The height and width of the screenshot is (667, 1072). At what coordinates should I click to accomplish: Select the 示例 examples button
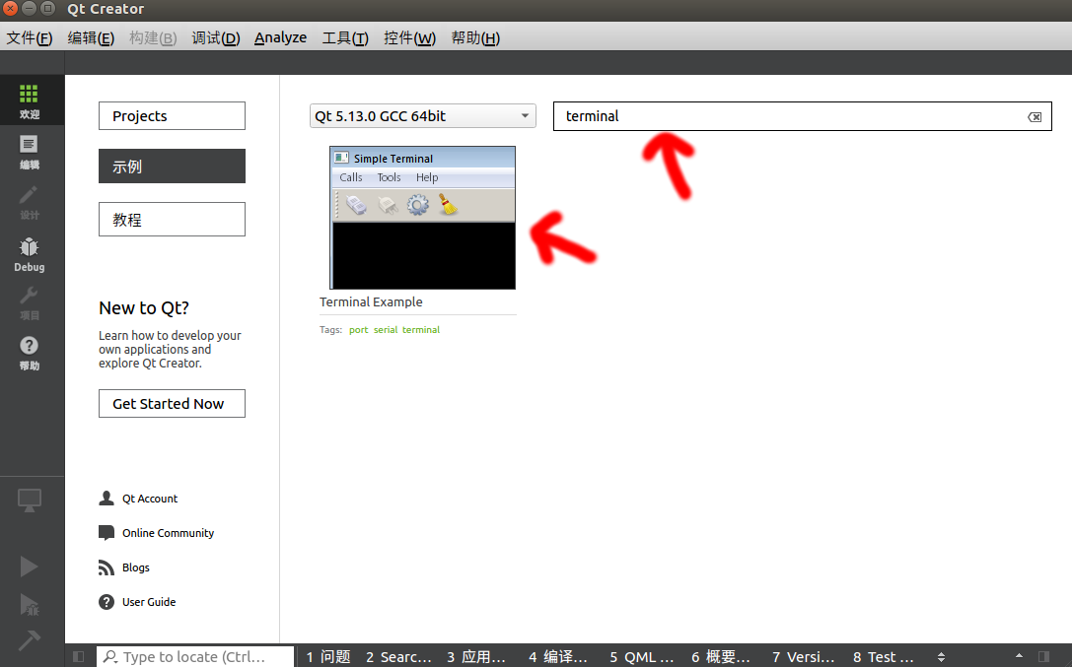172,166
